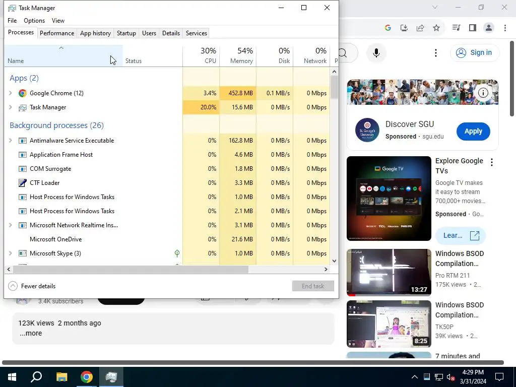This screenshot has width=516, height=387.
Task: Switch to the Performance tab
Action: click(x=57, y=33)
